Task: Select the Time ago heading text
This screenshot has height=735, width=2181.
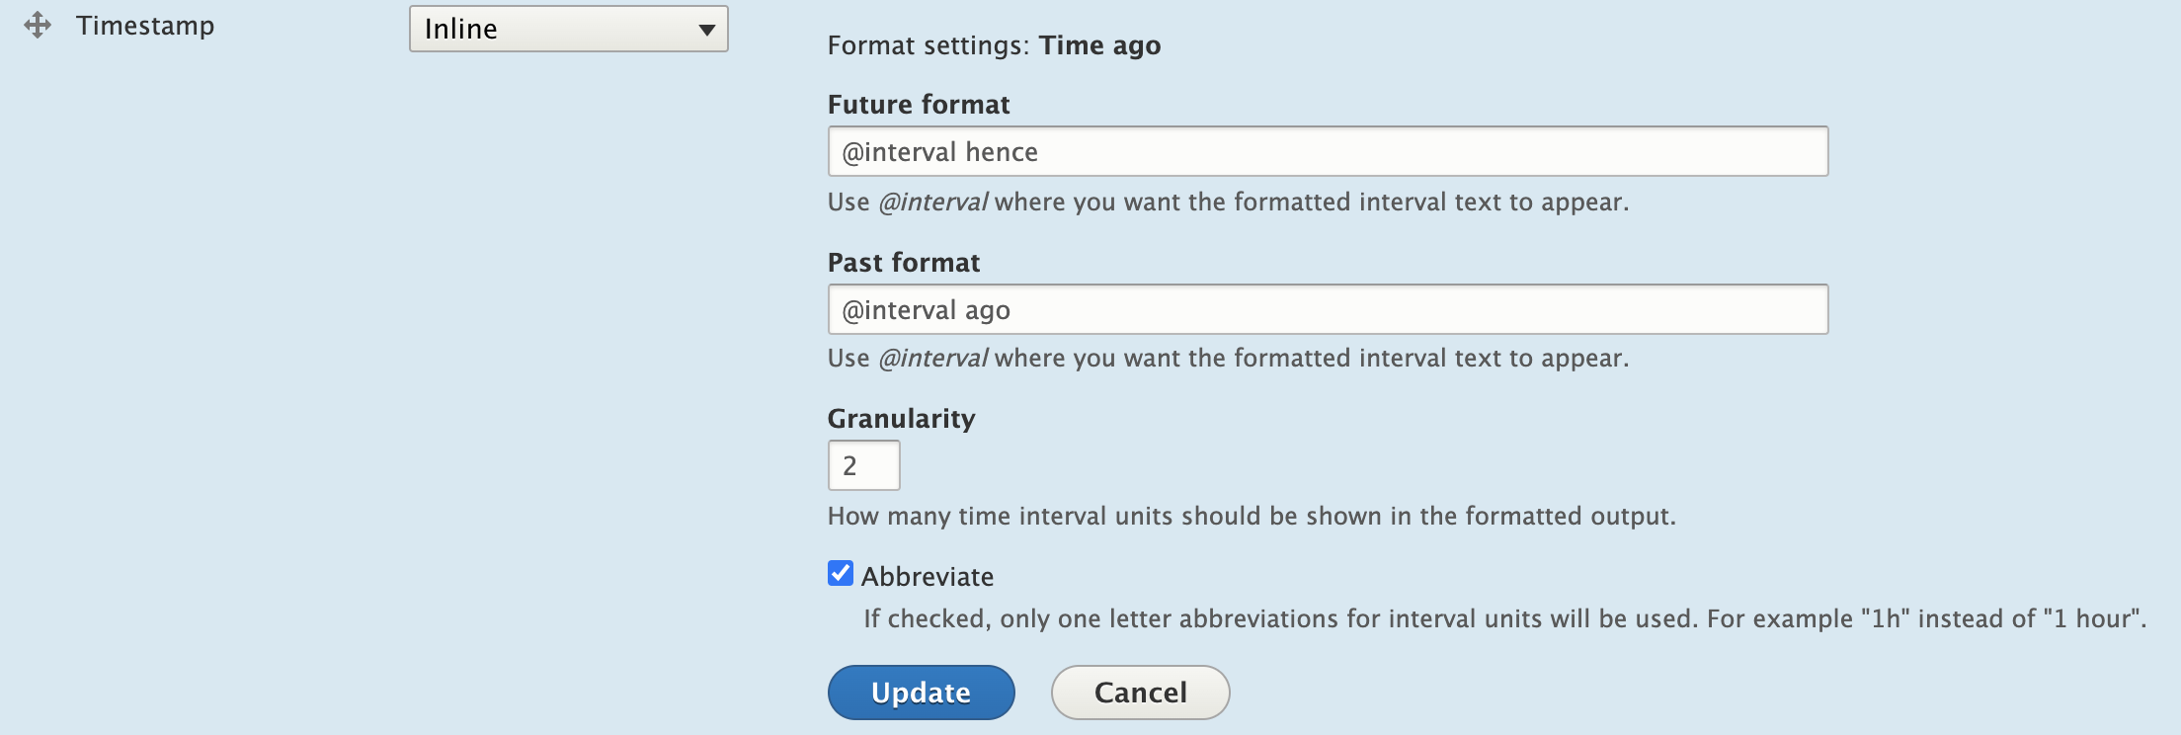Action: [x=1099, y=44]
